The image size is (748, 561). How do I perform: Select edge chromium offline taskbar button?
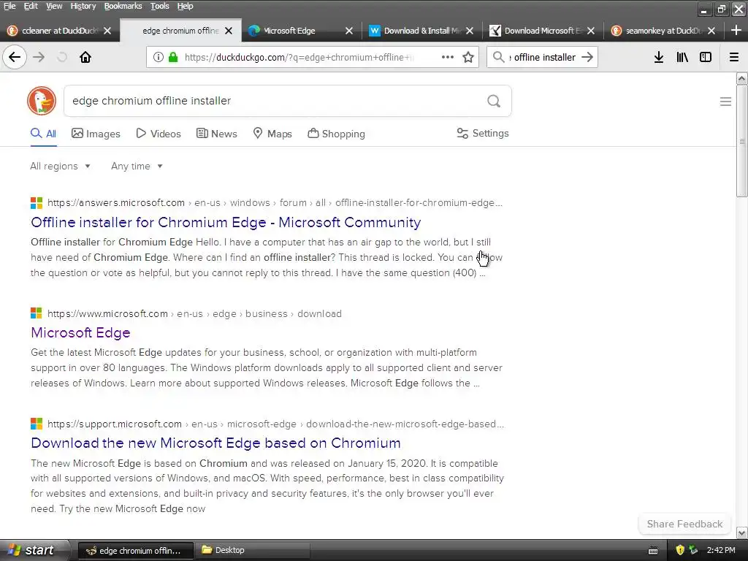coord(135,551)
